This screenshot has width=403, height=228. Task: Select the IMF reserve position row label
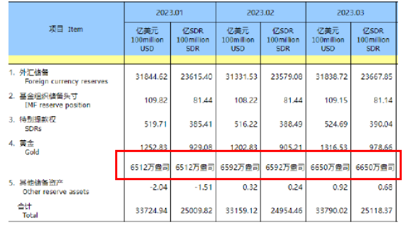click(x=58, y=105)
